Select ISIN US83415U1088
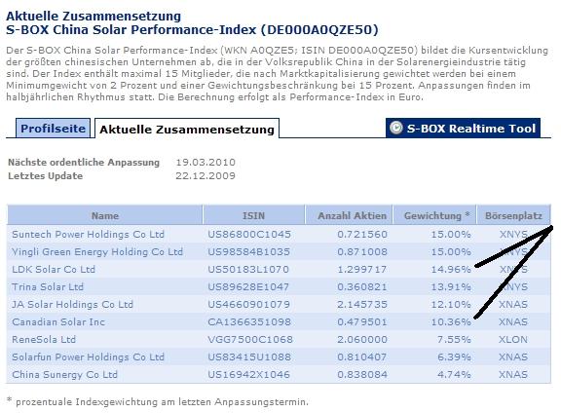This screenshot has height=413, width=561. (x=249, y=357)
